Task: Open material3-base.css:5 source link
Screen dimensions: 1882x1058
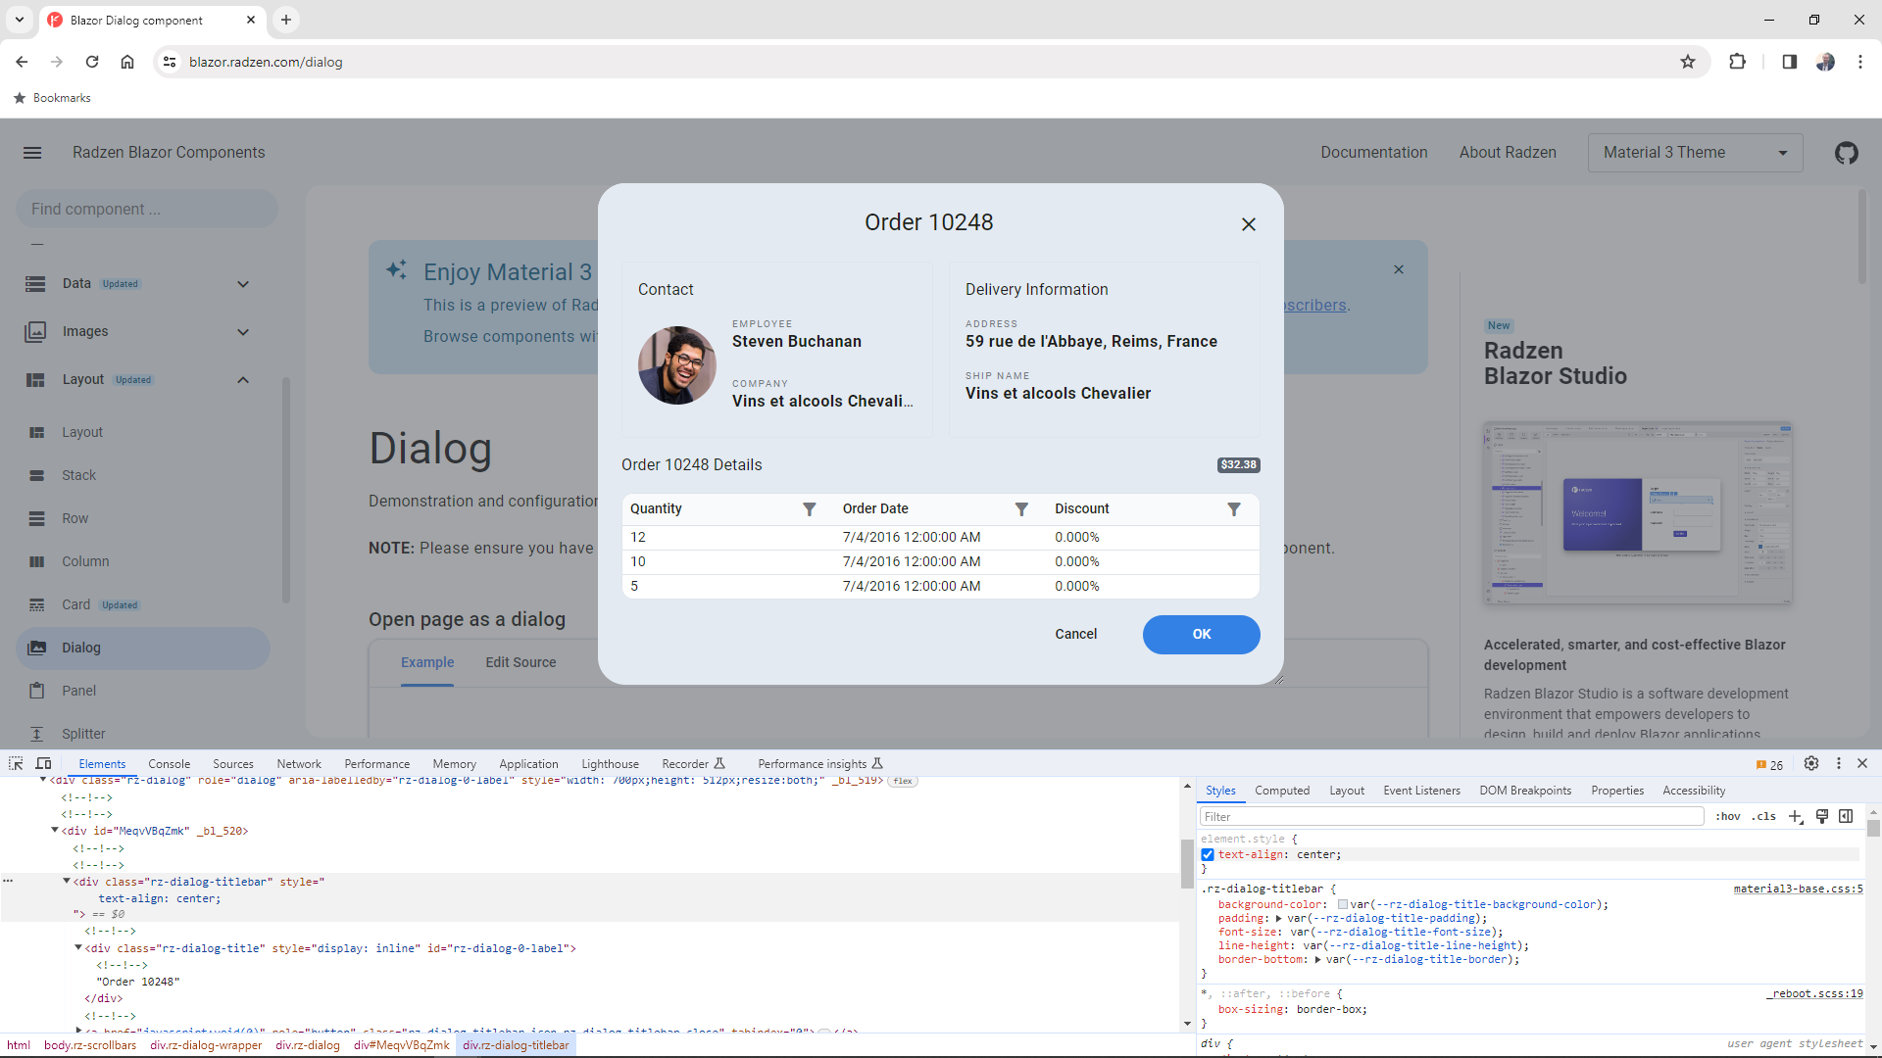Action: click(1798, 890)
